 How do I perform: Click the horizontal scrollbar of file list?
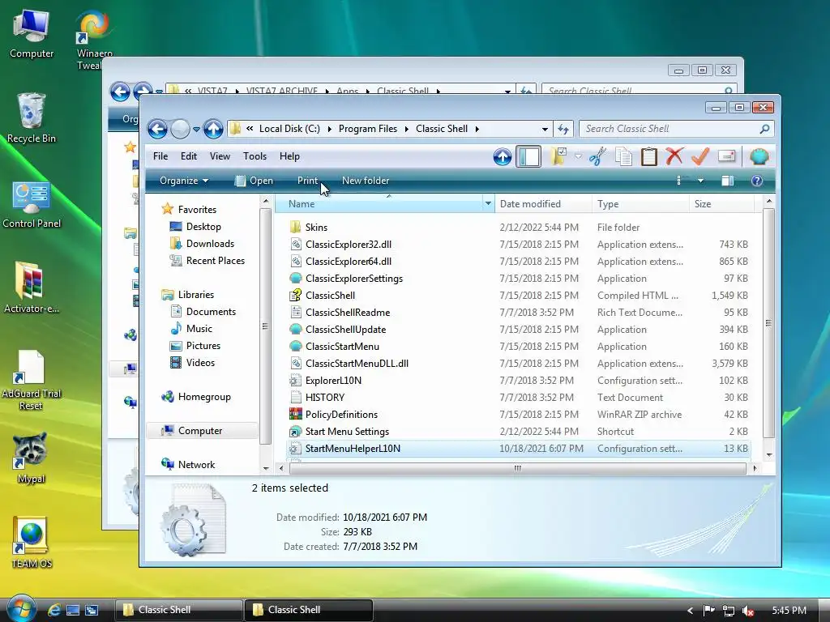(x=517, y=468)
